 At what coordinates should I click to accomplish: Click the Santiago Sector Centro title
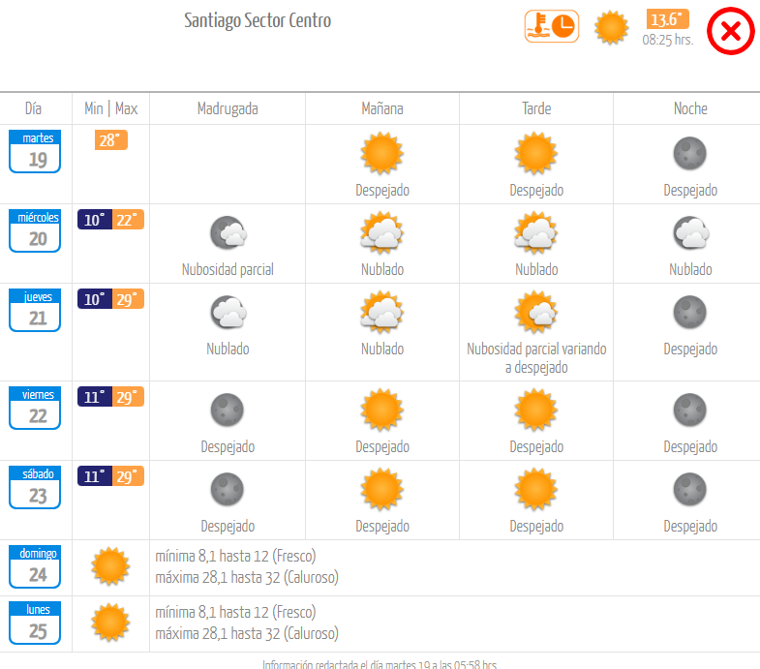point(258,20)
